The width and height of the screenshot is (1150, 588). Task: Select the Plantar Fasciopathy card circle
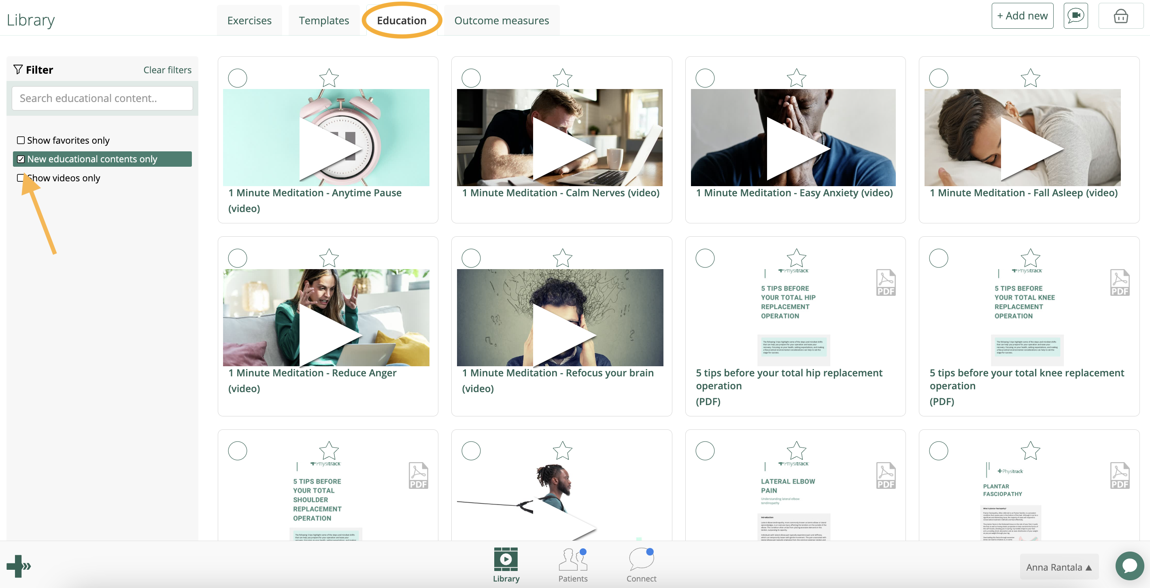tap(938, 451)
